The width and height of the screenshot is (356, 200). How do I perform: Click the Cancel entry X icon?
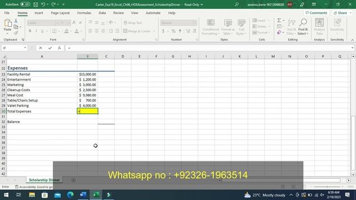pos(41,48)
